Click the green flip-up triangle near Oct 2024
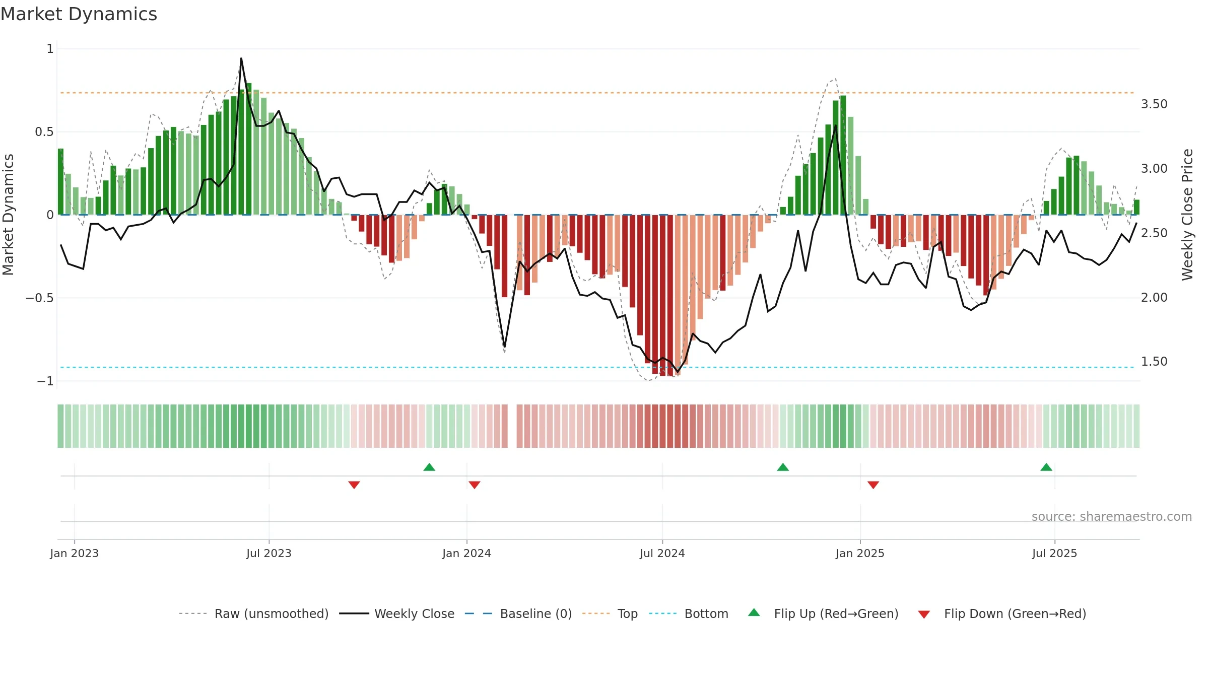 point(783,467)
